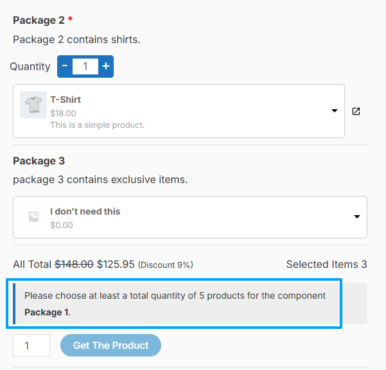Expand the T-Shirt selection dropdown arrow
Screen dimensions: 386x370
pyautogui.click(x=335, y=110)
